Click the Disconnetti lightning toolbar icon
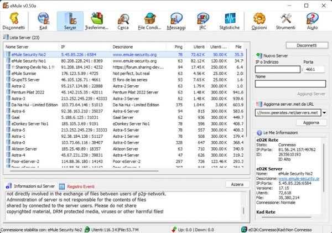332x233 pixels. (14, 21)
